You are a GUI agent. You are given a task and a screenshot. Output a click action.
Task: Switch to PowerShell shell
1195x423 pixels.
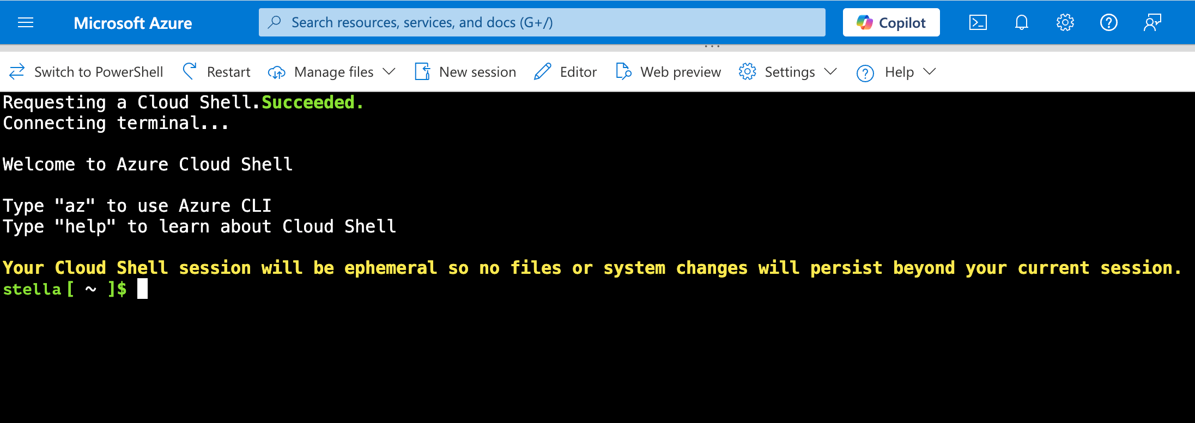86,71
